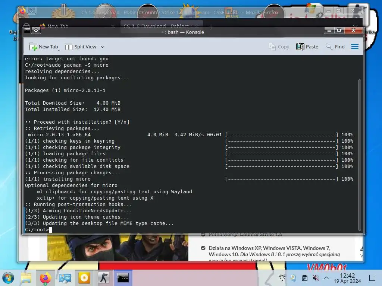Maximize the Firefox window
The height and width of the screenshot is (286, 382).
pyautogui.click(x=338, y=10)
